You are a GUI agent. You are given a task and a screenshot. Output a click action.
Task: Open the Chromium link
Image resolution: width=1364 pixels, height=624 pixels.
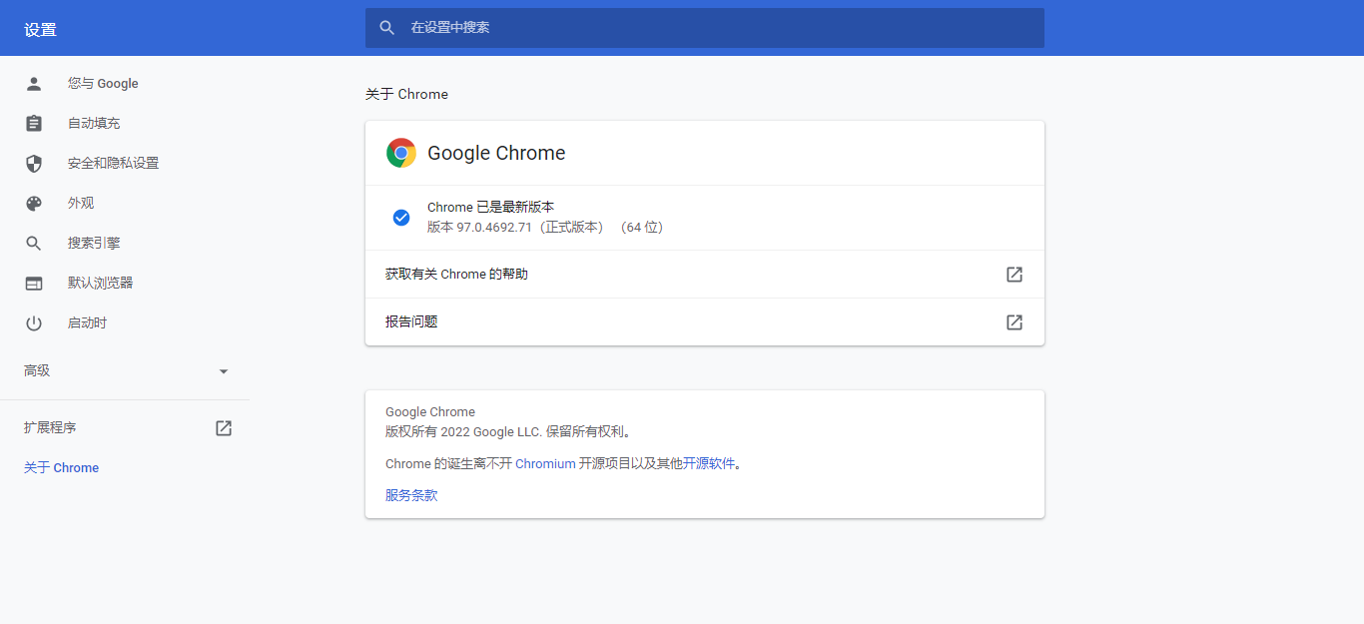tap(545, 464)
